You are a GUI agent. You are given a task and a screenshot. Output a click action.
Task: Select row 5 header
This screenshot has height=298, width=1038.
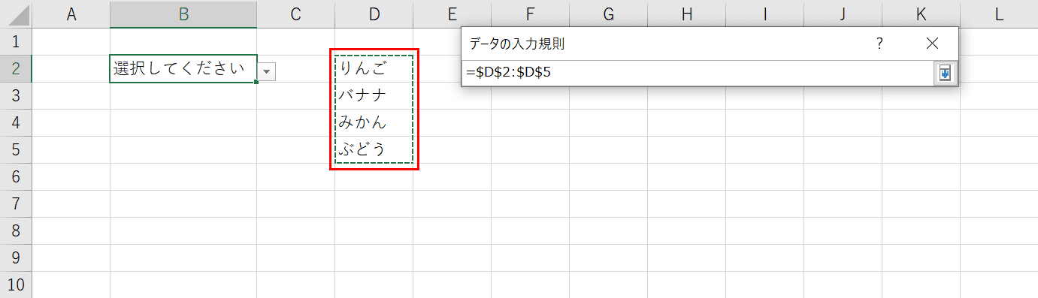(17, 149)
